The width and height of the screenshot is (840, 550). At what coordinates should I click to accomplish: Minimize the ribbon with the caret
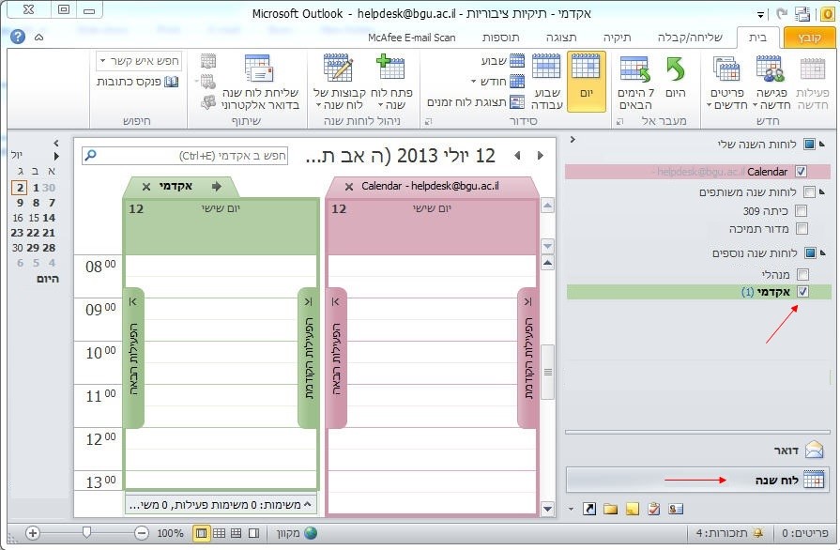[x=39, y=37]
